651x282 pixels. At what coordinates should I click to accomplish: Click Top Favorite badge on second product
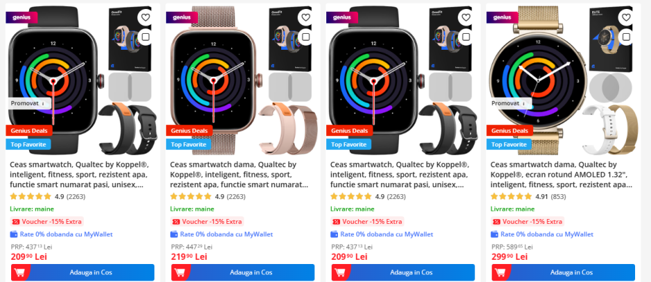click(x=189, y=144)
